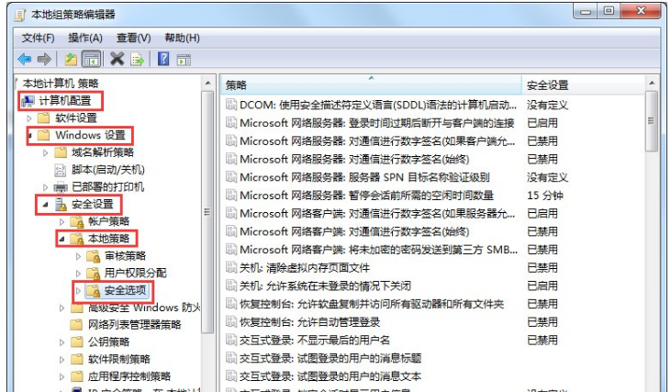This screenshot has height=392, width=671.
Task: Click the 软件限制策略 folder icon
Action: (76, 359)
